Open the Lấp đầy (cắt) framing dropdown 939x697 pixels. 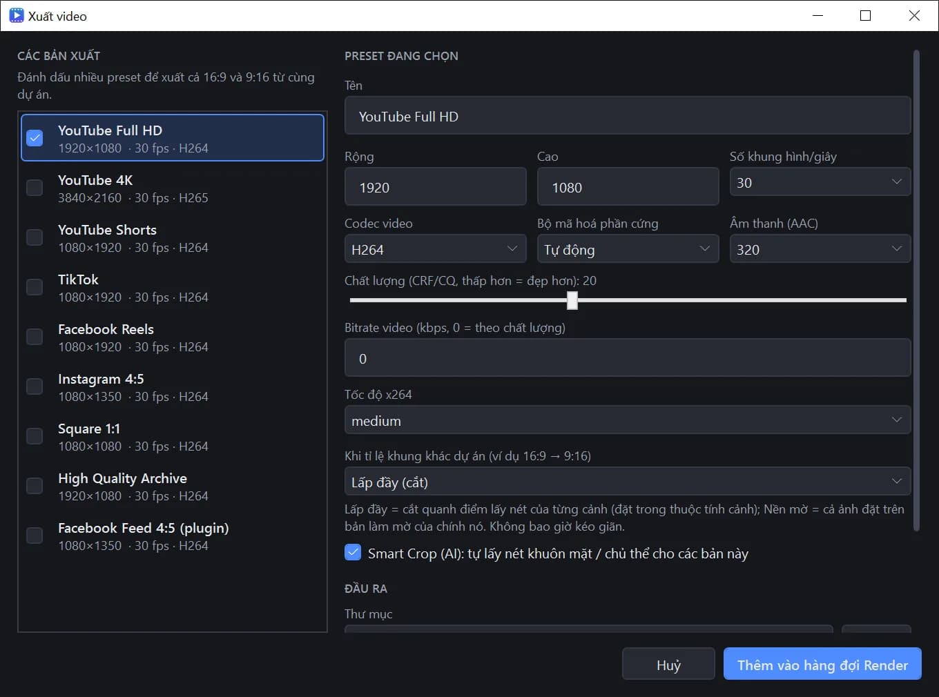coord(628,481)
